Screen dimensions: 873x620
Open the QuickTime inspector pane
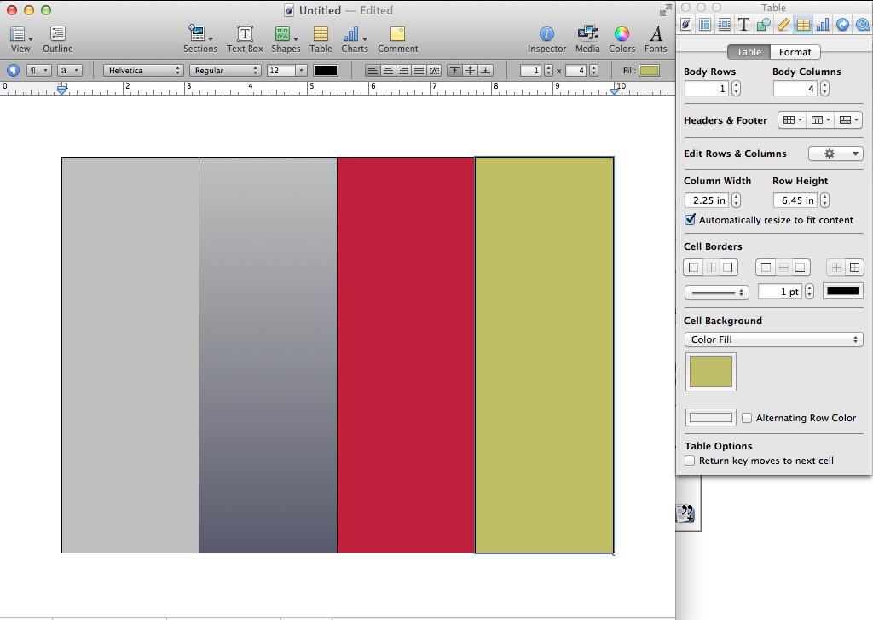tap(862, 25)
